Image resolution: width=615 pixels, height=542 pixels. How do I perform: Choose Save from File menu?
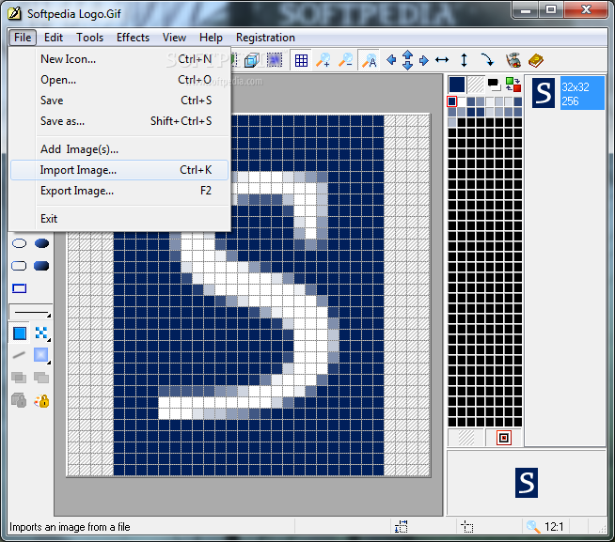[119, 101]
